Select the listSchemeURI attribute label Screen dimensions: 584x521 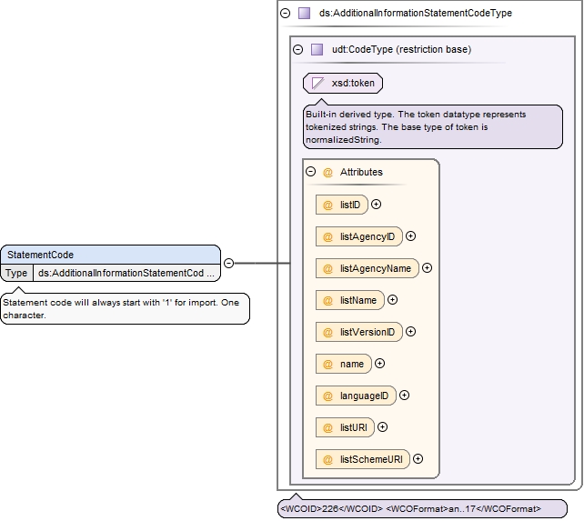pos(371,459)
